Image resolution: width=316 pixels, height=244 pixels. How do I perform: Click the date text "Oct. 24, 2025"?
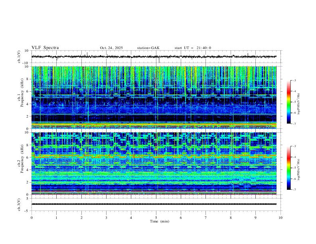point(111,48)
